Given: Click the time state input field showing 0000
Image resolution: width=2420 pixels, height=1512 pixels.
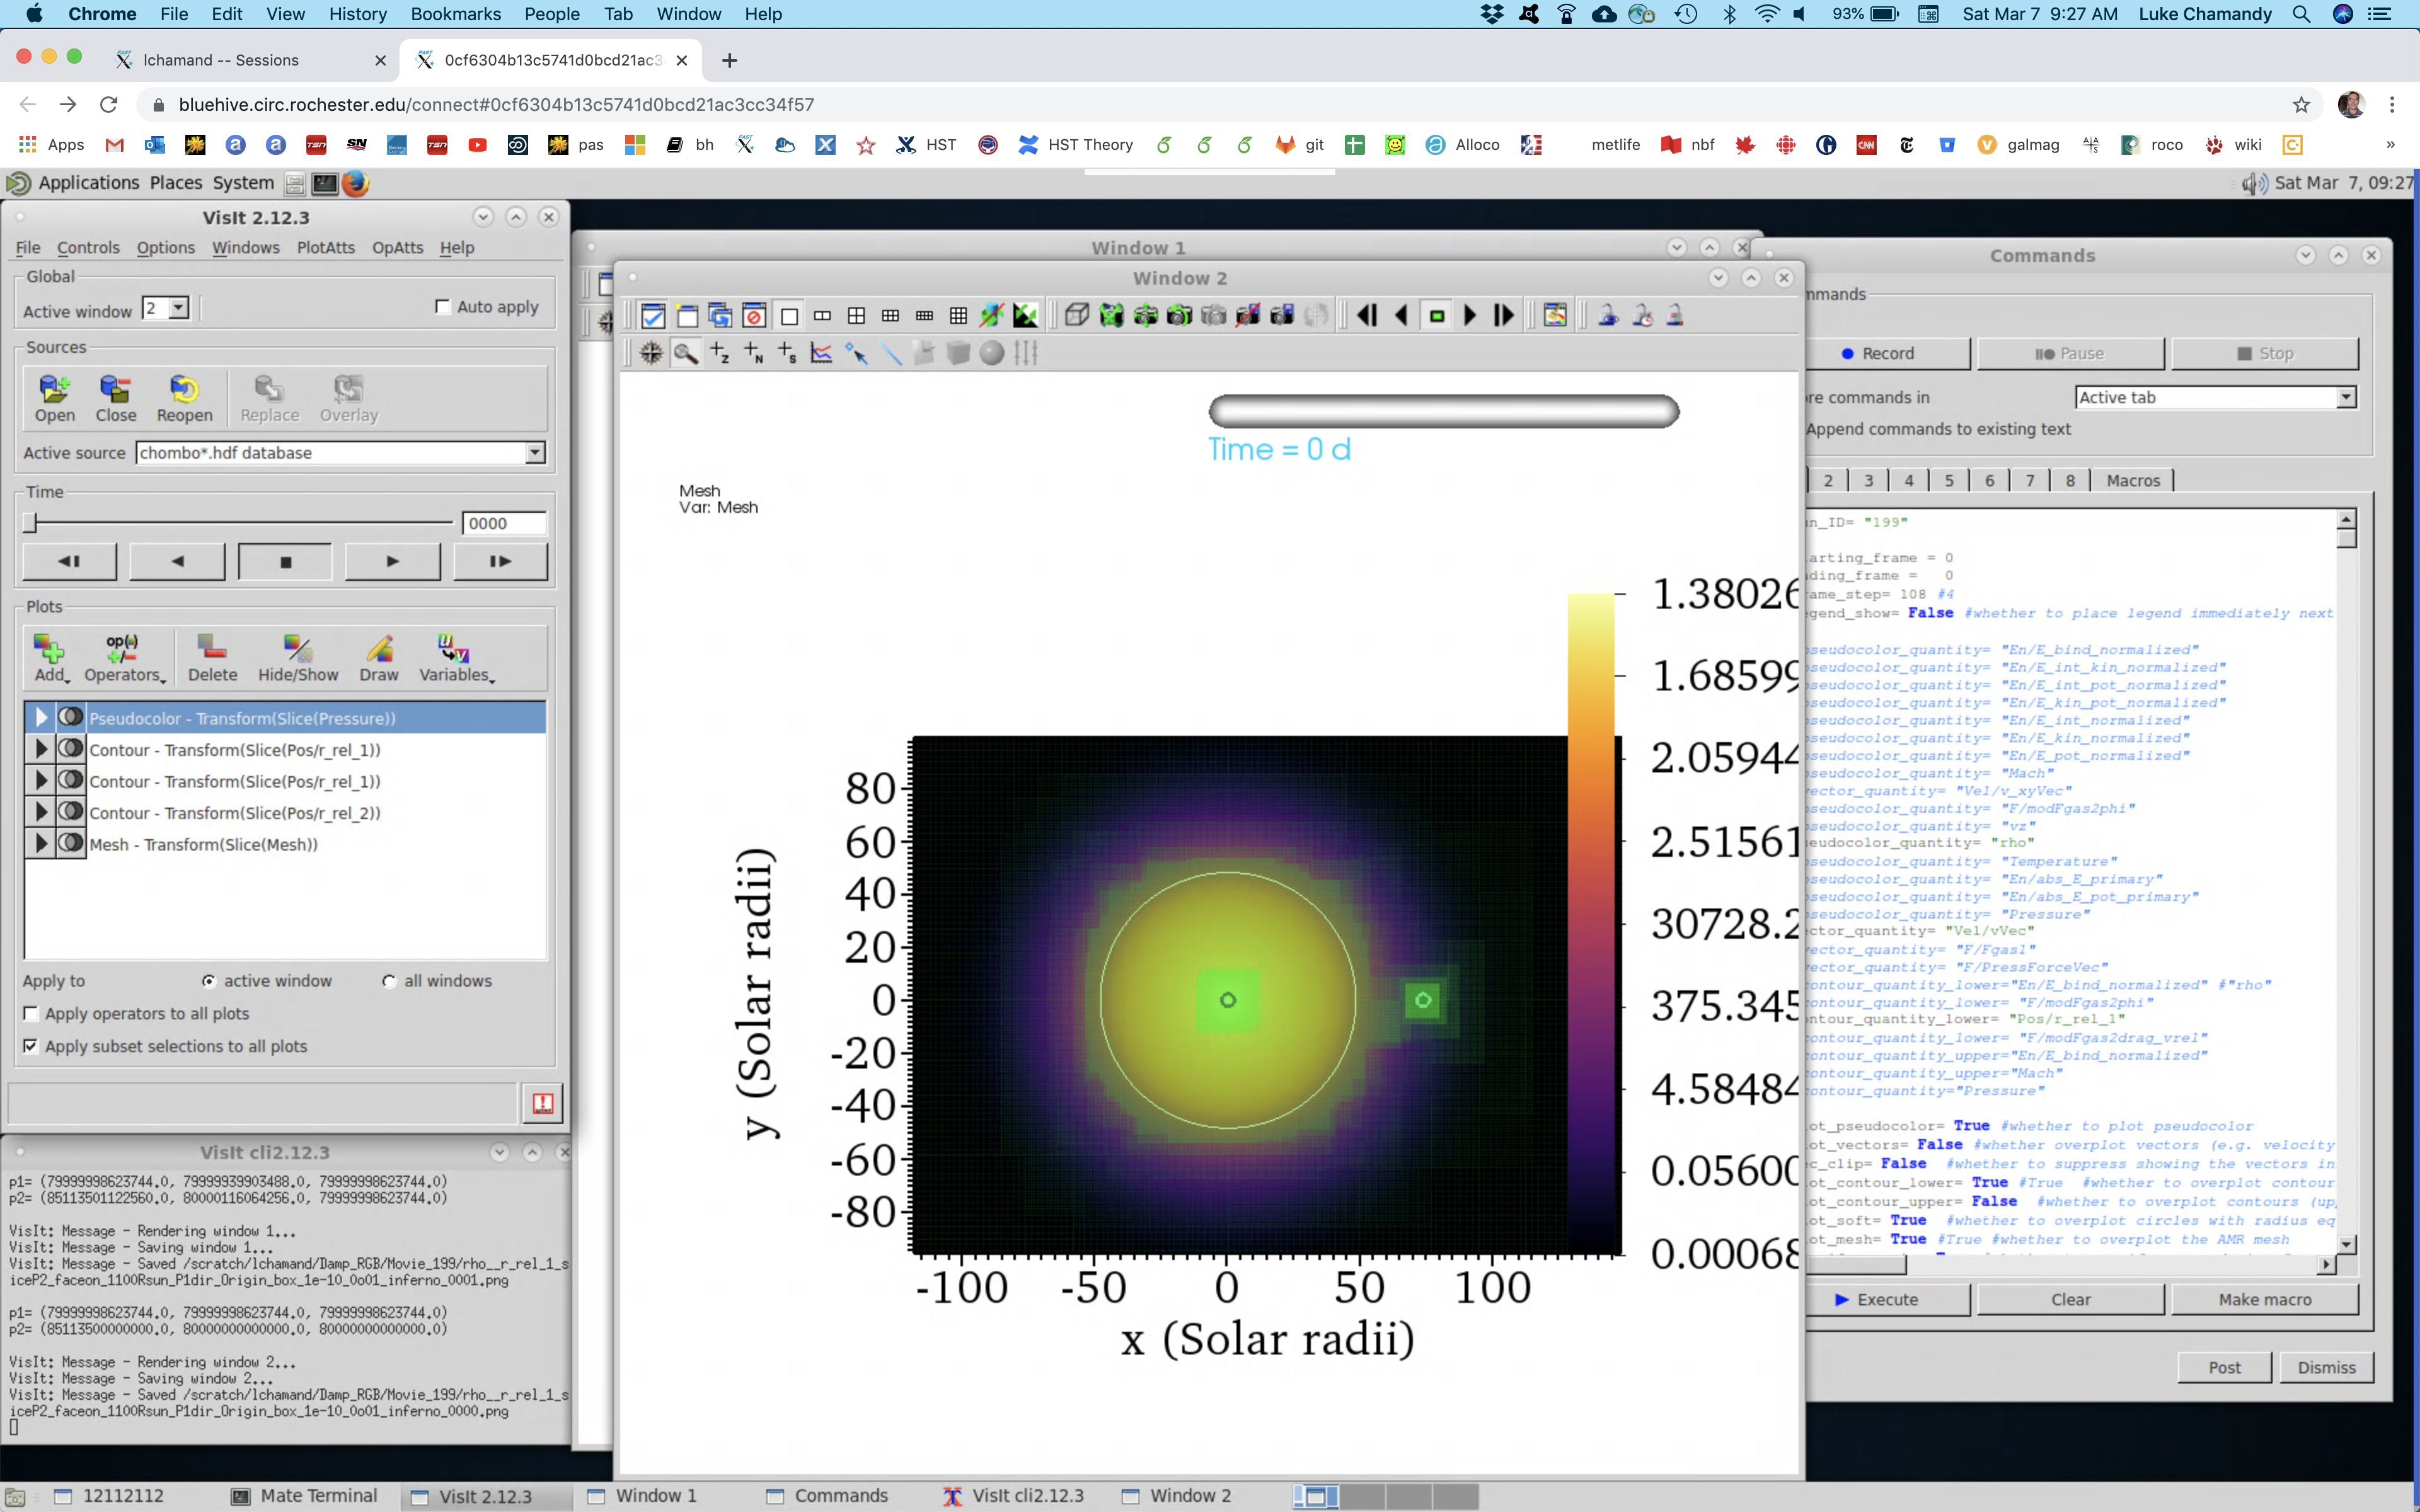Looking at the screenshot, I should click(x=504, y=523).
